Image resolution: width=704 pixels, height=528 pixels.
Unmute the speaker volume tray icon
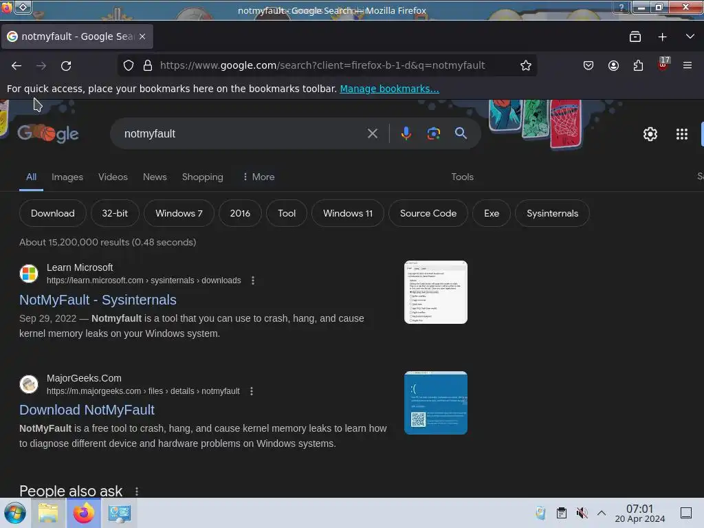[582, 513]
